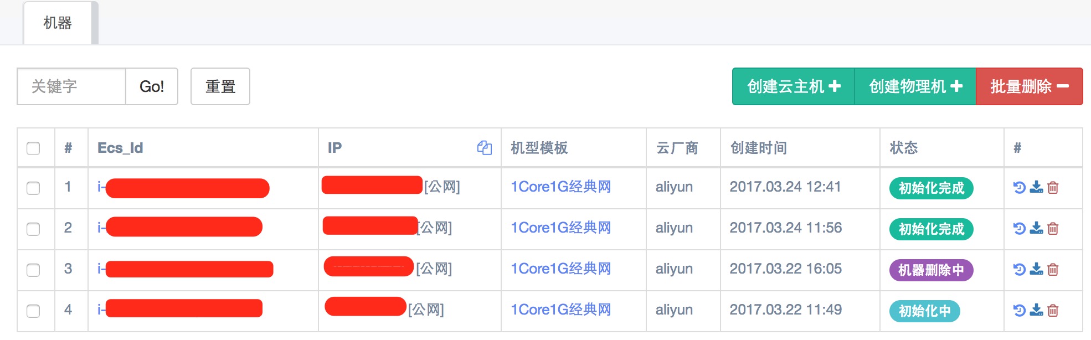
Task: Click the download icon in row 3
Action: pyautogui.click(x=1036, y=270)
